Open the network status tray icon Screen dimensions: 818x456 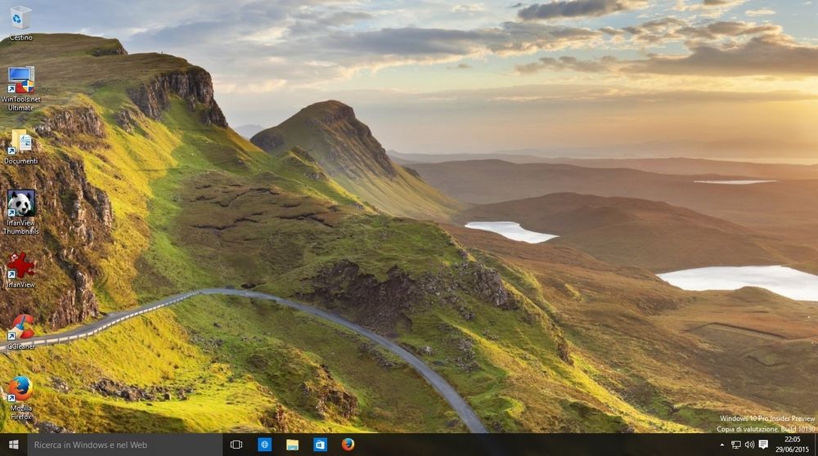[735, 445]
